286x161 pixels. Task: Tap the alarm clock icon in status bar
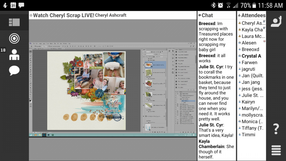221,5
